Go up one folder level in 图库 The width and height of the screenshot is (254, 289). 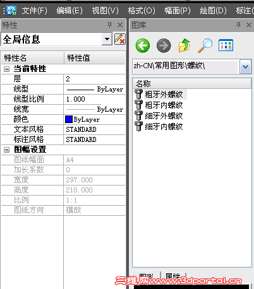(184, 45)
